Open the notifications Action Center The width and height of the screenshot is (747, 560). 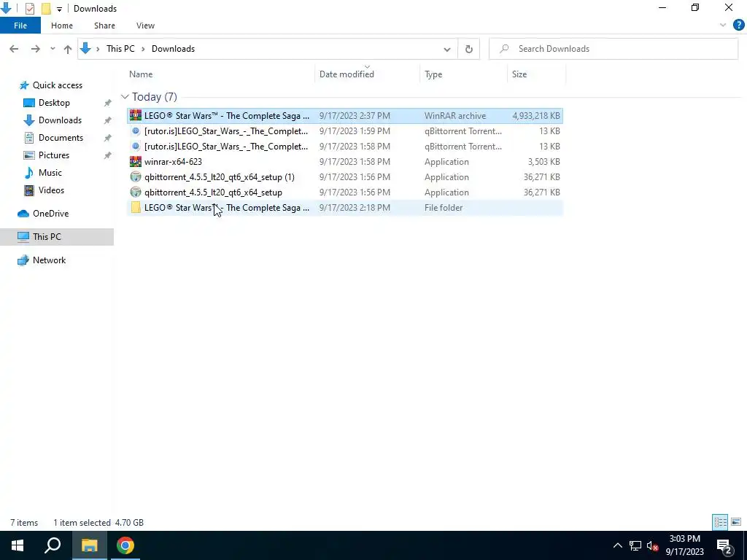point(724,545)
